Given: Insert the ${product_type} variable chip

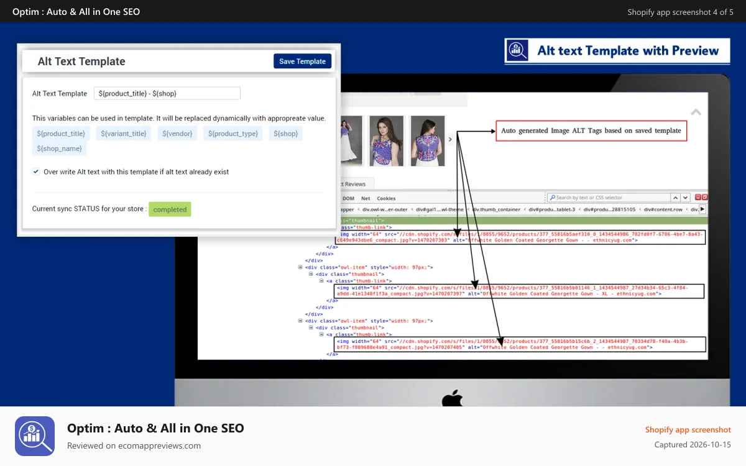Looking at the screenshot, I should (x=233, y=134).
